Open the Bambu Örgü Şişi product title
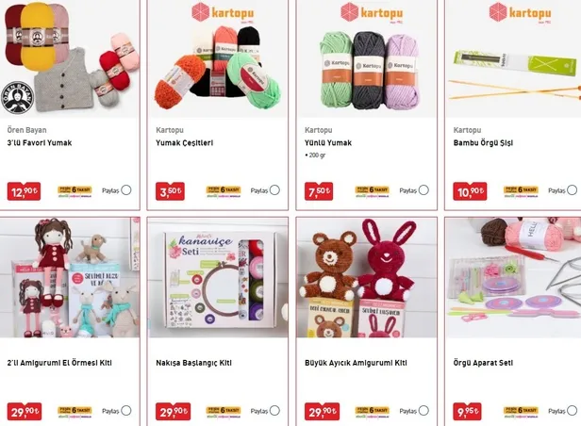Image resolution: width=581 pixels, height=426 pixels. pyautogui.click(x=483, y=143)
